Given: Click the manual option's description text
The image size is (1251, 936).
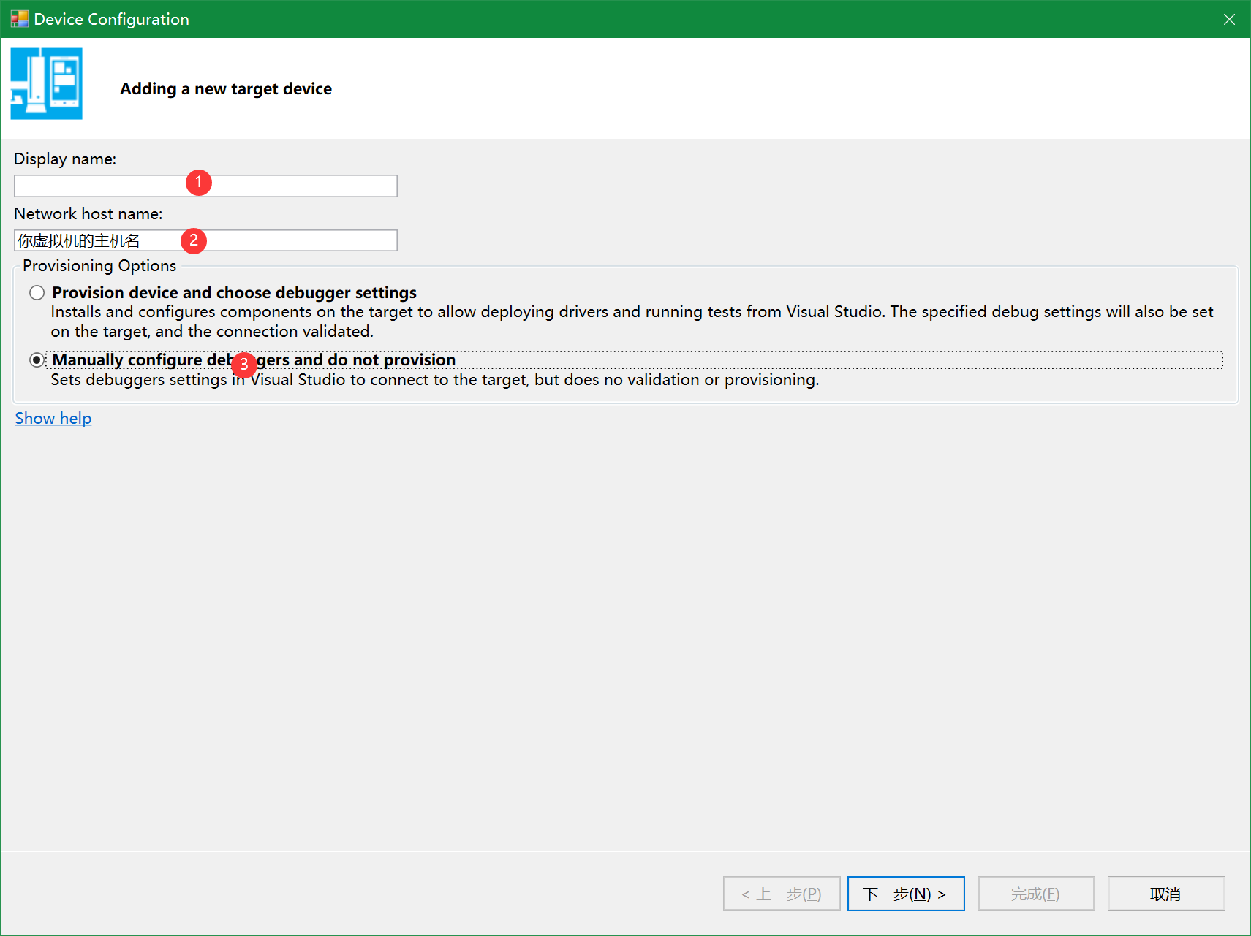Looking at the screenshot, I should [435, 379].
